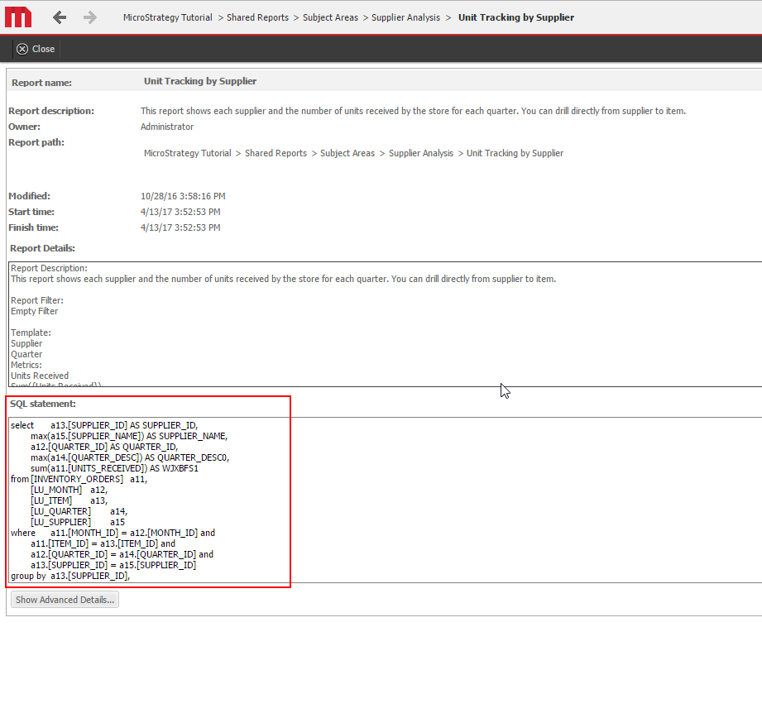Go back with the left arrow
This screenshot has height=718, width=762.
coord(60,17)
